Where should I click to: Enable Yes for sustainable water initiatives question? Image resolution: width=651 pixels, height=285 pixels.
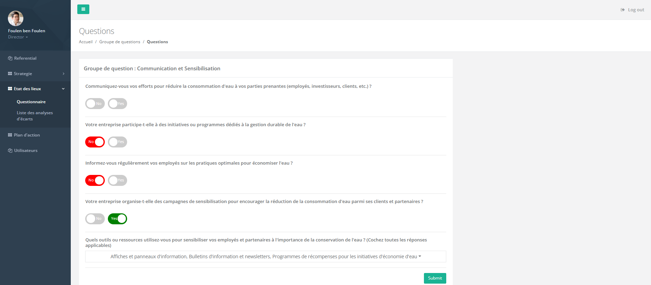(117, 142)
